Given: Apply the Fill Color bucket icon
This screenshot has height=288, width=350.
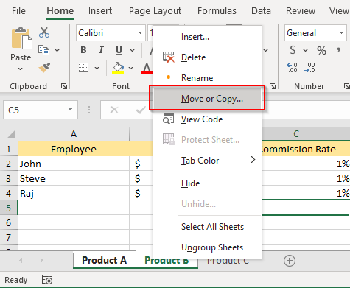Looking at the screenshot, I should (x=118, y=68).
